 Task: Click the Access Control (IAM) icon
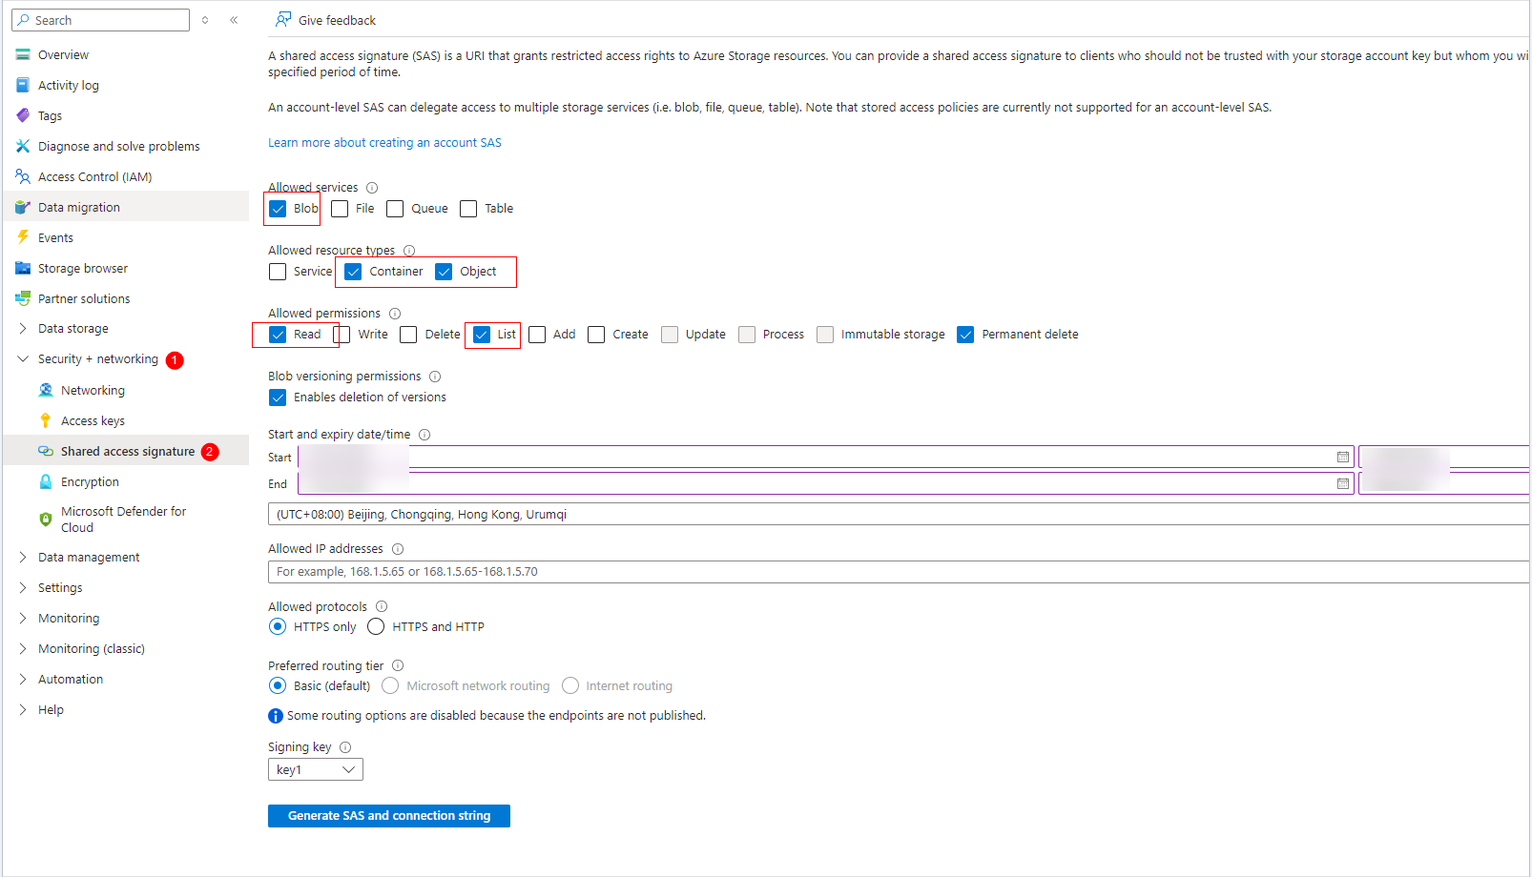click(23, 177)
